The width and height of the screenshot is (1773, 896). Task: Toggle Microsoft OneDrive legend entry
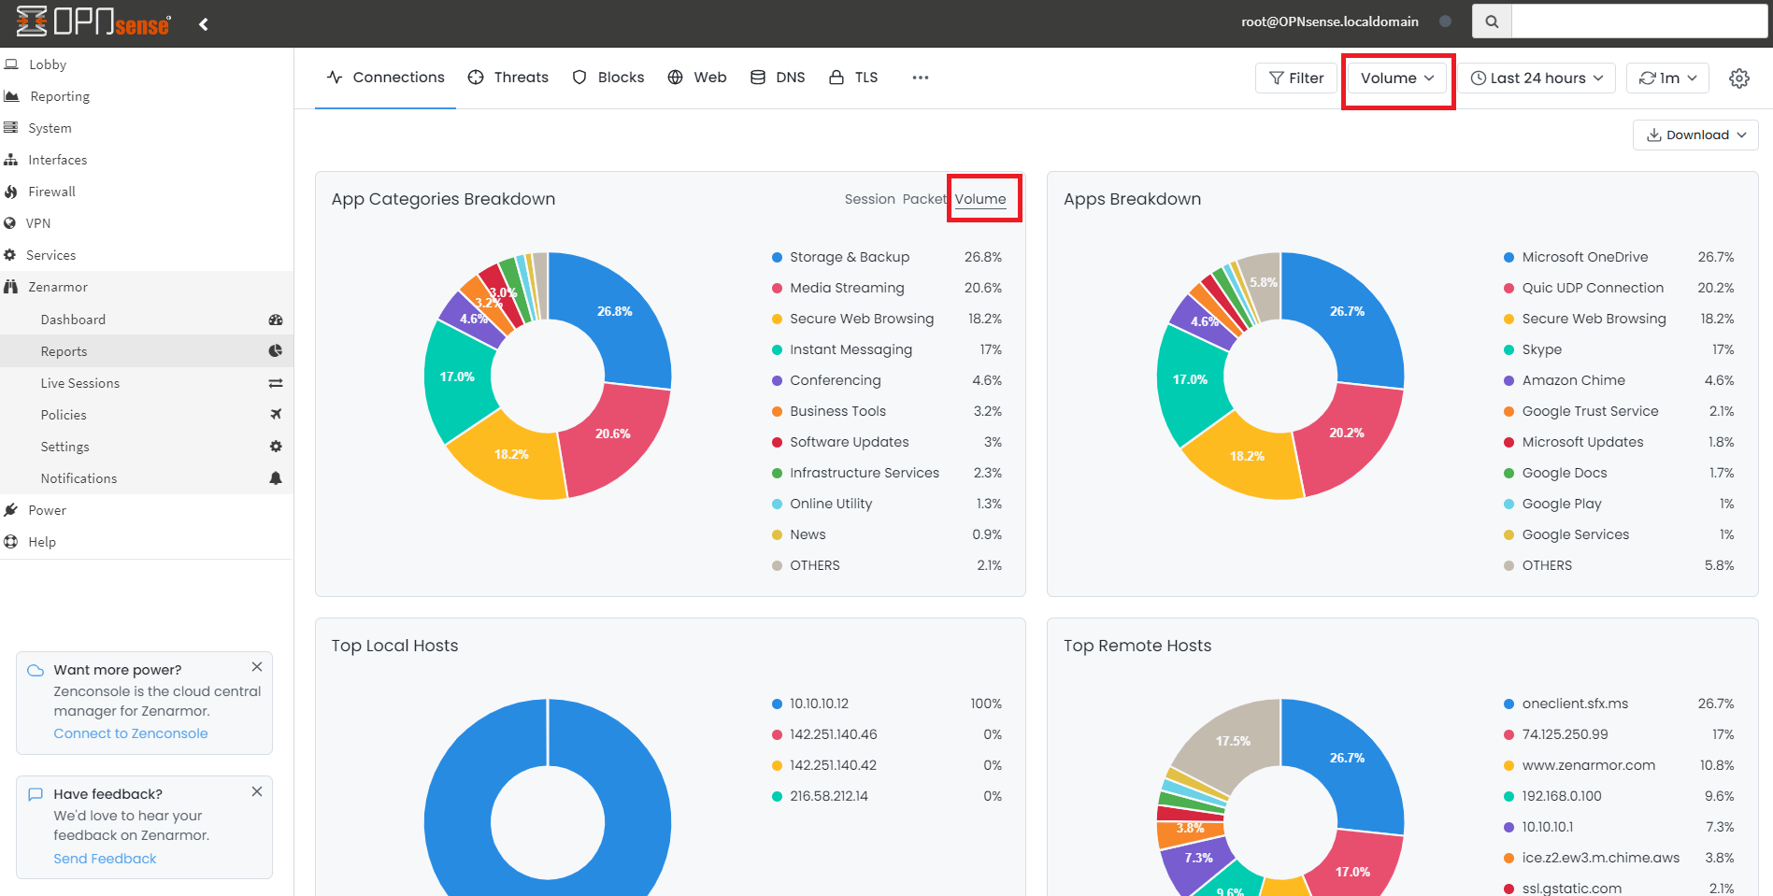[x=1619, y=257]
